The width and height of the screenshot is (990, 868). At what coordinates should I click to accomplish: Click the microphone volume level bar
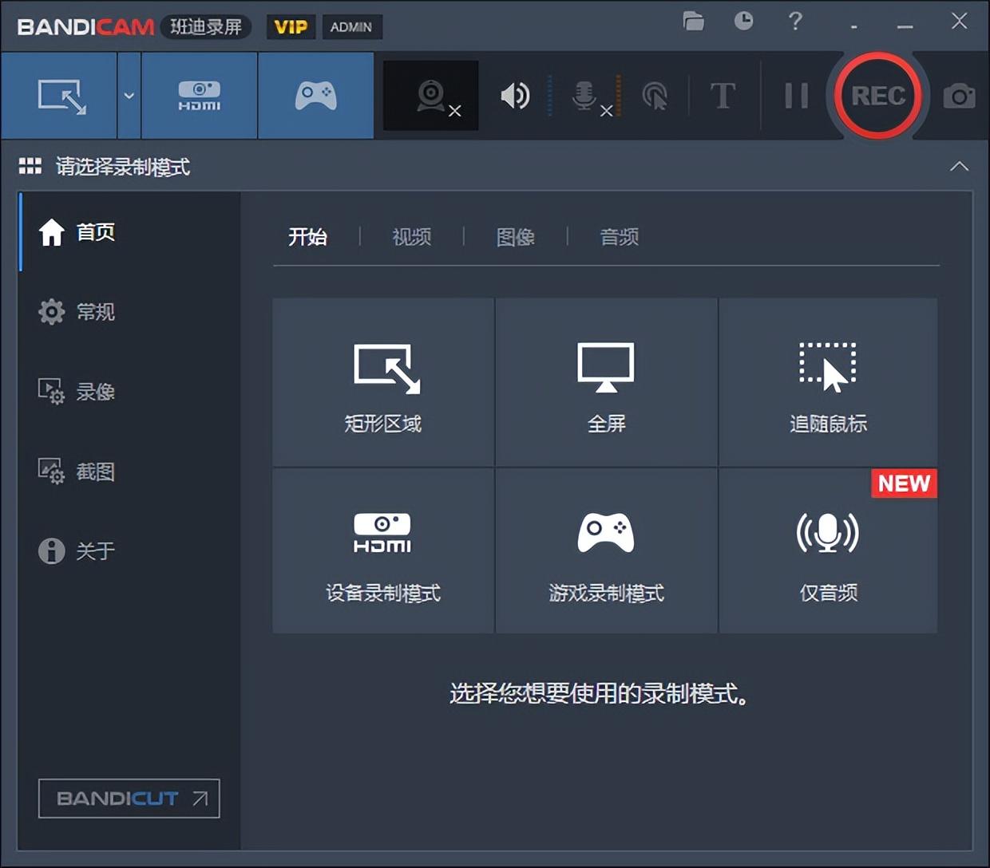point(620,94)
